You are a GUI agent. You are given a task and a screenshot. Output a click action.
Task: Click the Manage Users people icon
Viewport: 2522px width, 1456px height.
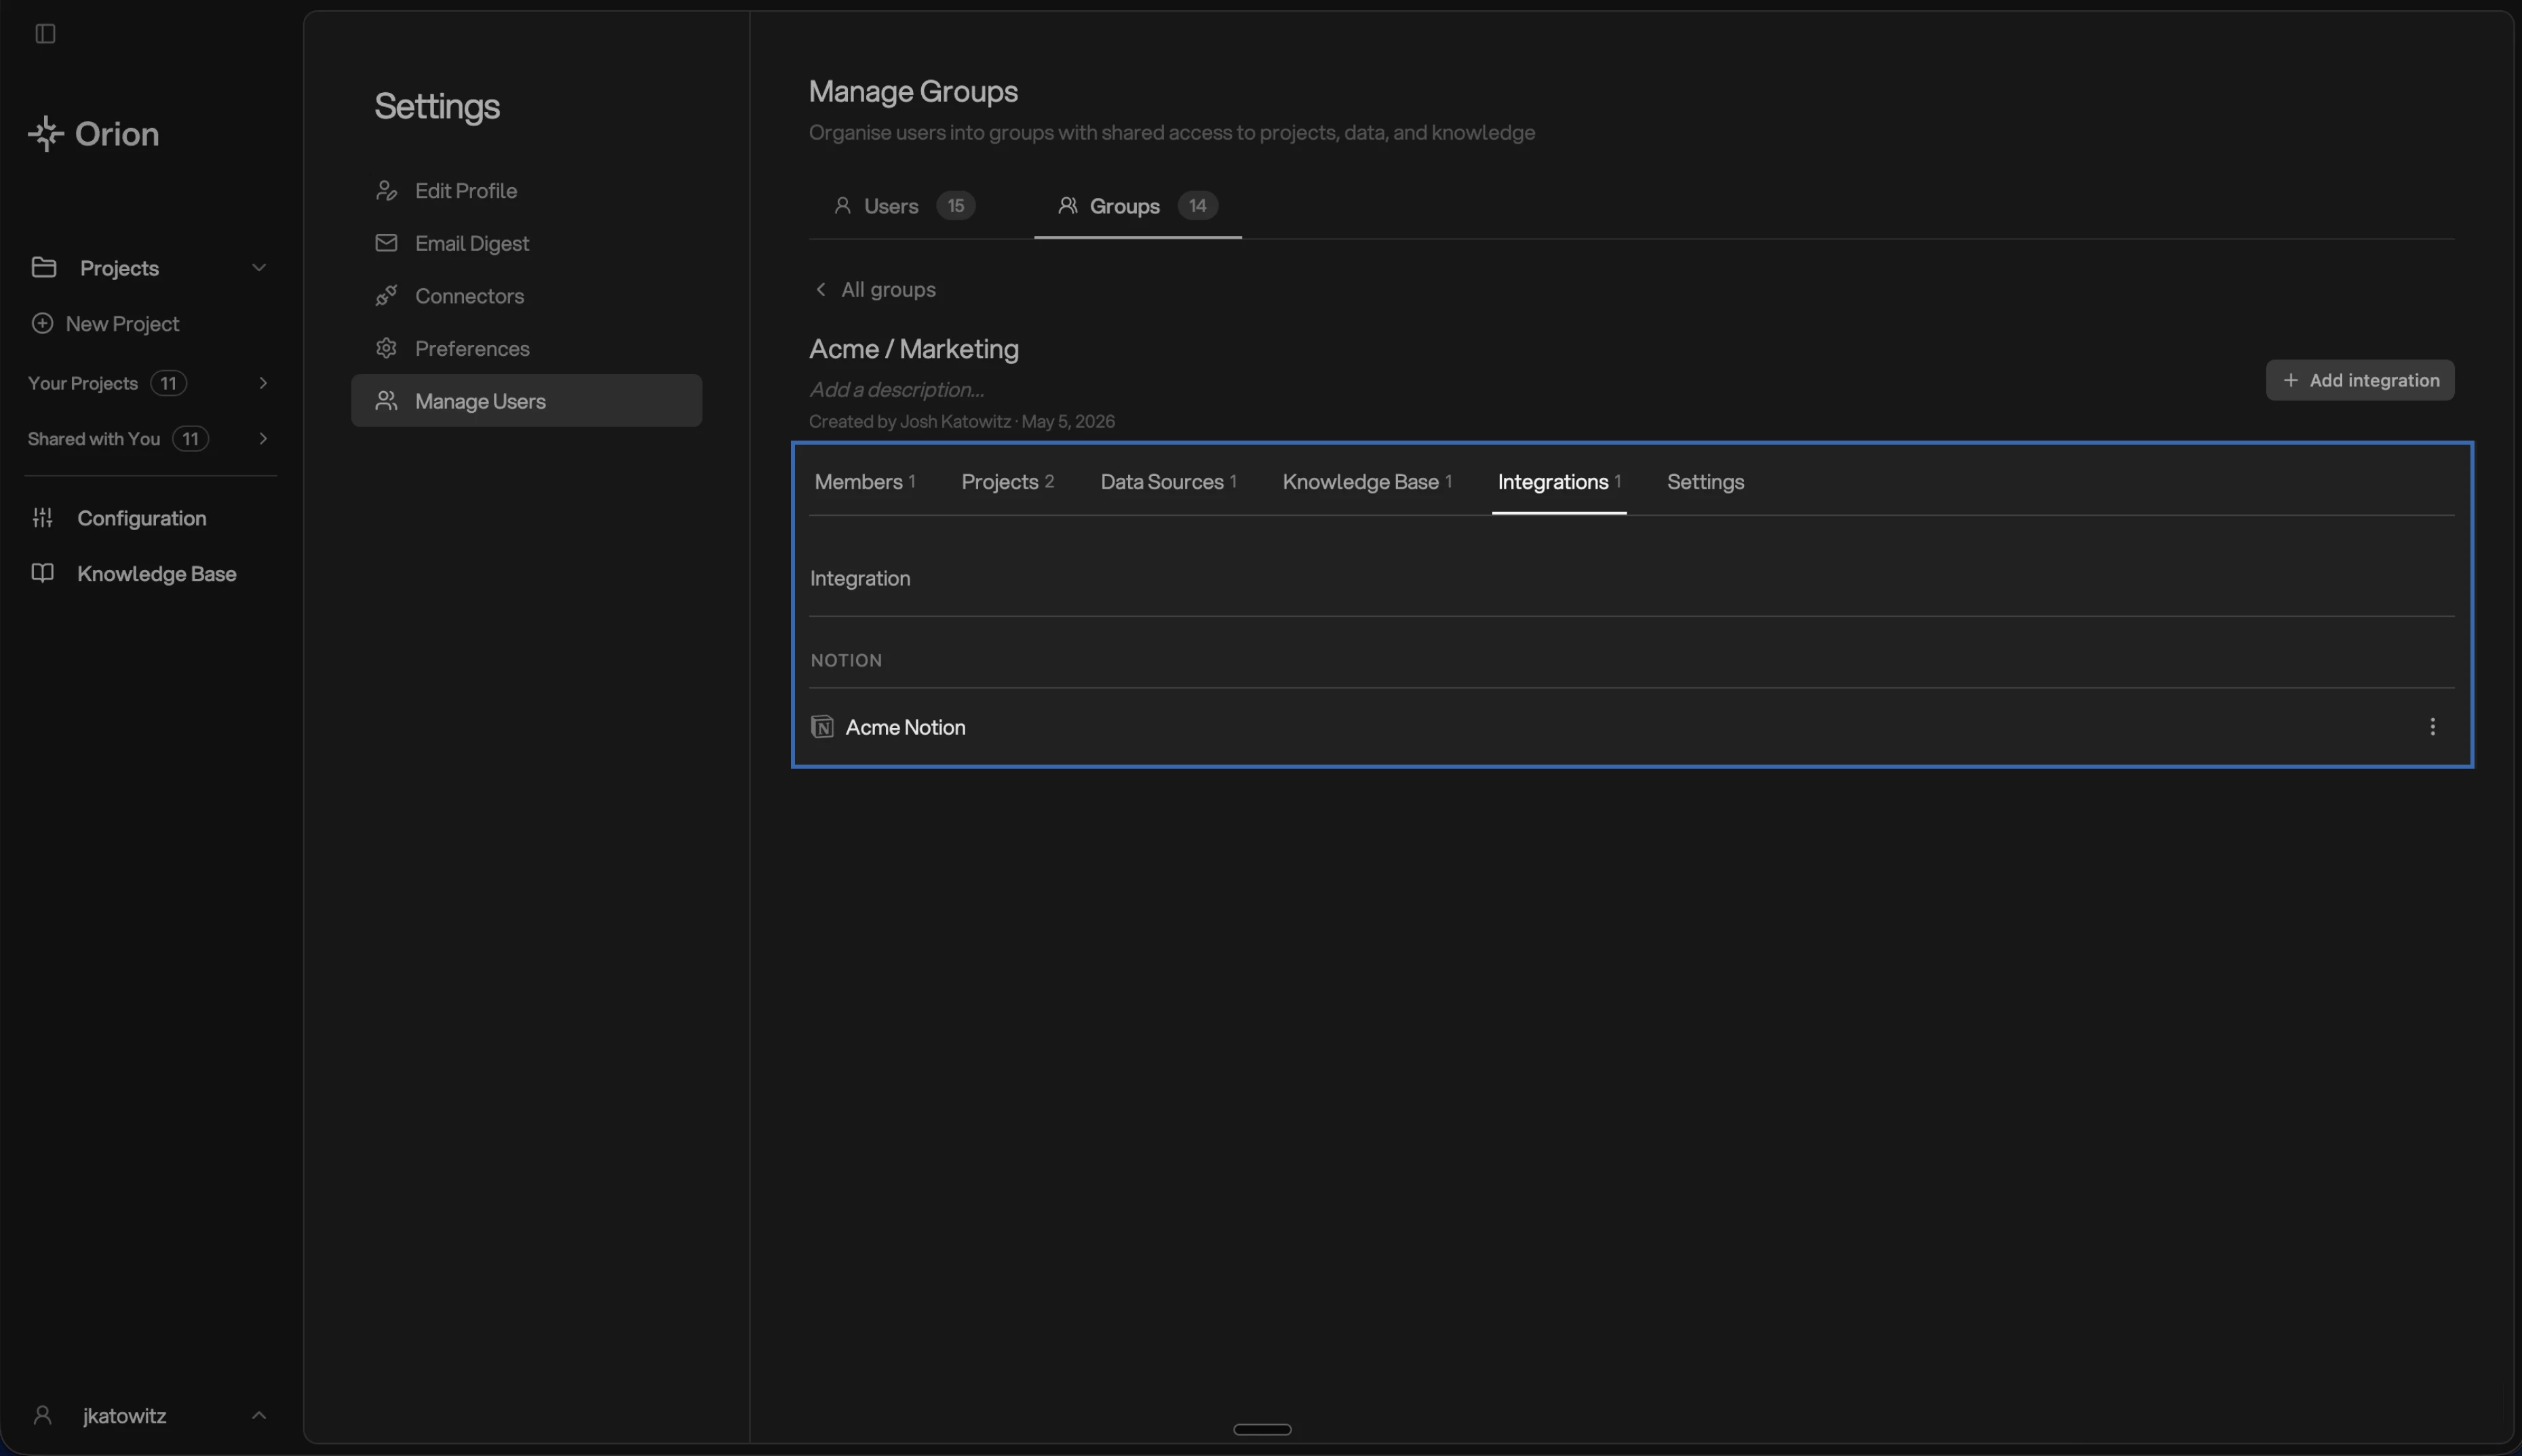[386, 401]
